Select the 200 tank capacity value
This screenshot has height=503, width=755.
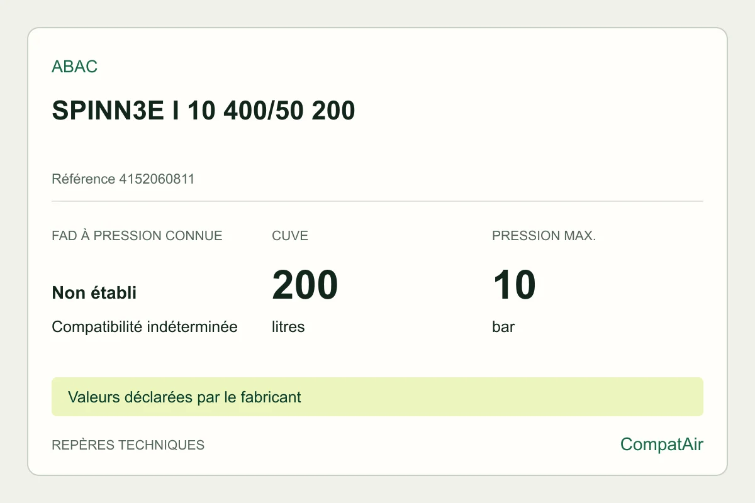click(305, 285)
